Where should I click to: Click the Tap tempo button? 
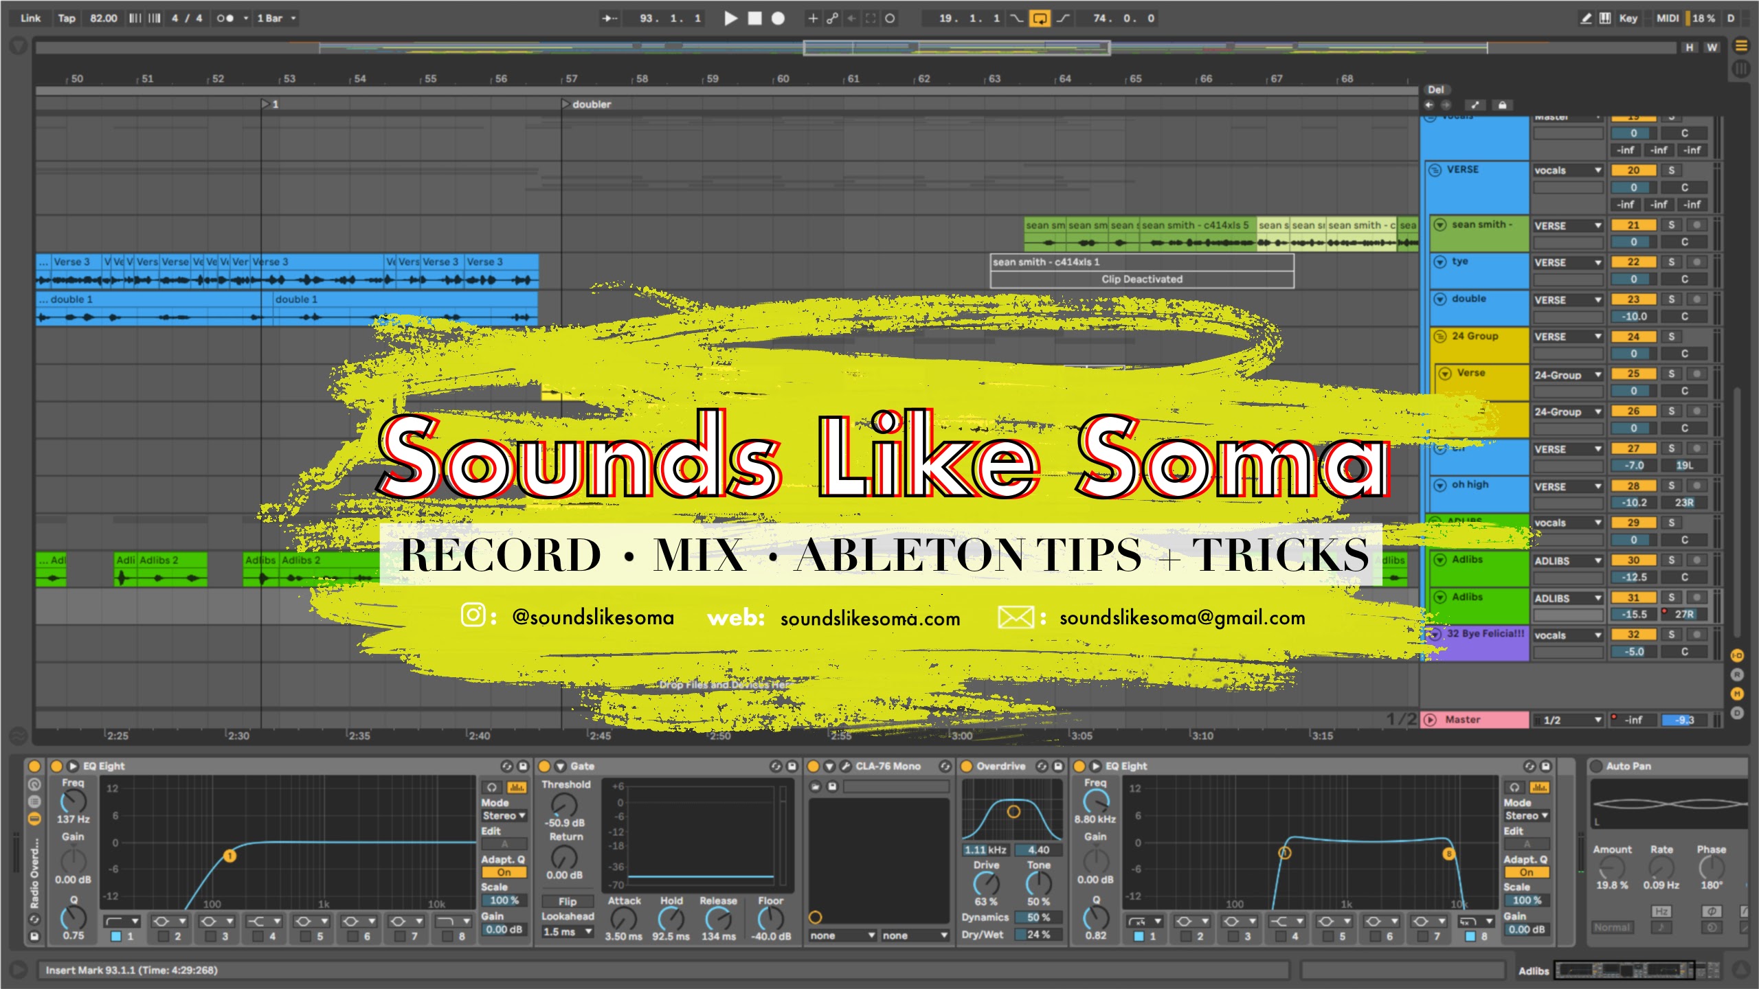click(x=66, y=19)
